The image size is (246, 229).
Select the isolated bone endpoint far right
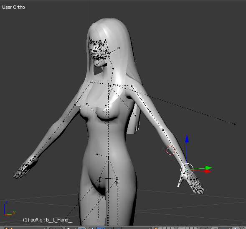tap(235, 124)
